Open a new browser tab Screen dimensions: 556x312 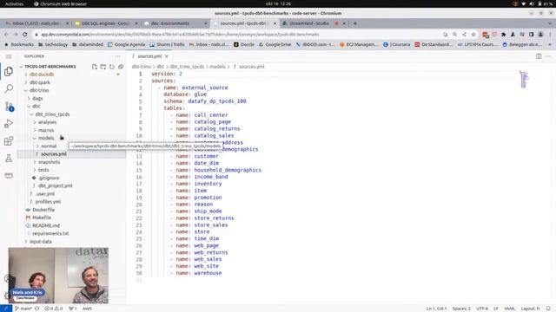pos(355,23)
